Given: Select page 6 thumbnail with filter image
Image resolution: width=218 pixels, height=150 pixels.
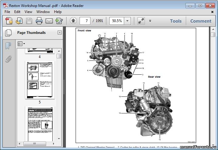Looking at the screenshot, I should (40, 124).
